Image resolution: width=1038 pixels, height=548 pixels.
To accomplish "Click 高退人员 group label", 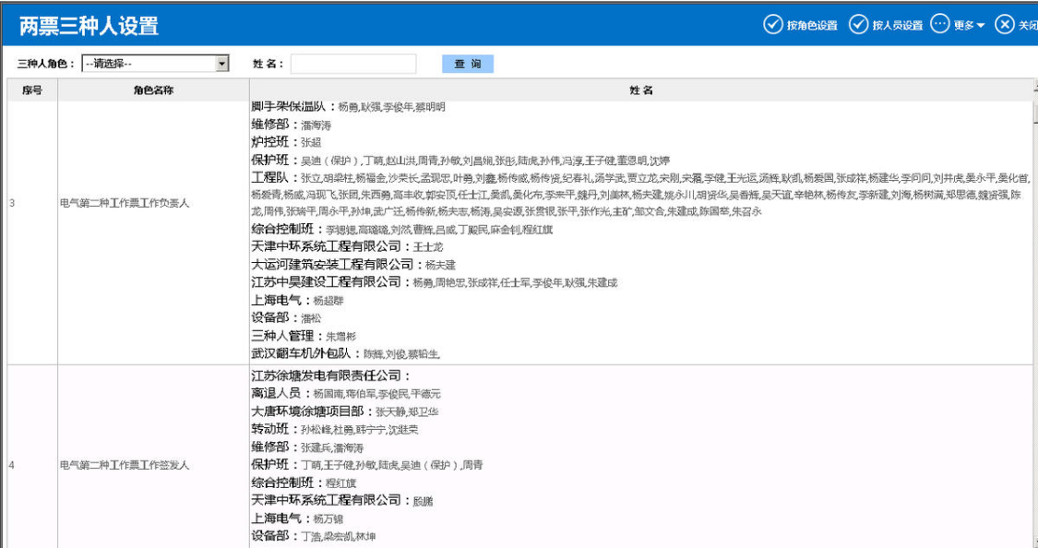I will point(276,394).
